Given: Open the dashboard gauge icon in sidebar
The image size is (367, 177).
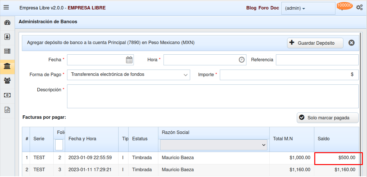Looking at the screenshot, I should point(7,22).
